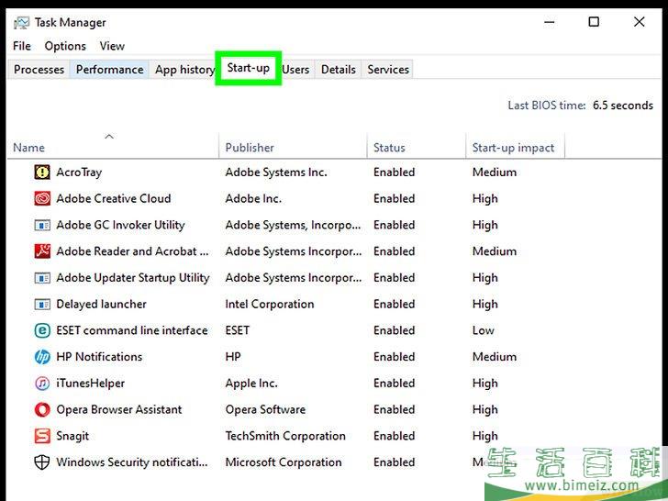Select the iTunesHelper entry

90,384
